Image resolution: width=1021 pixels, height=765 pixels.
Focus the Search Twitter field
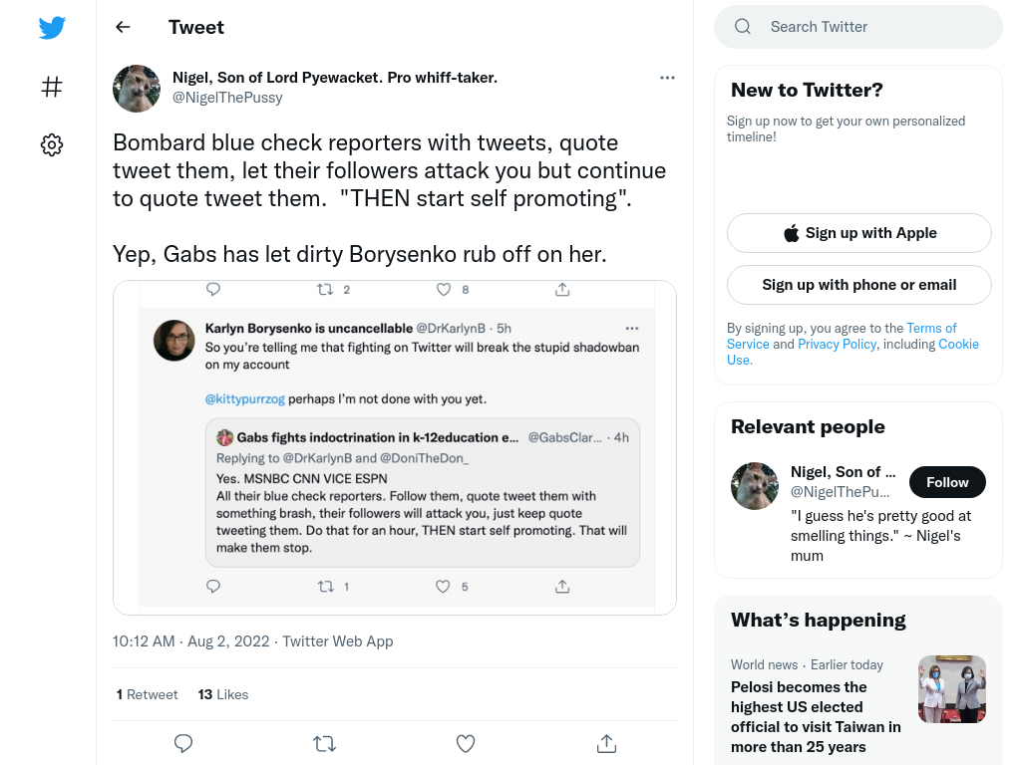click(858, 27)
